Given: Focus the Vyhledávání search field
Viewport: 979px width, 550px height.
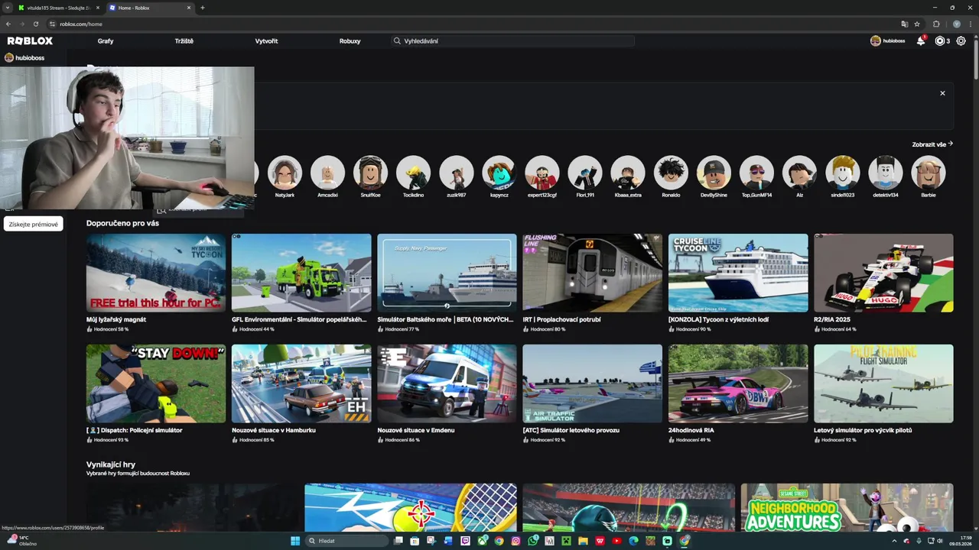Looking at the screenshot, I should [512, 41].
